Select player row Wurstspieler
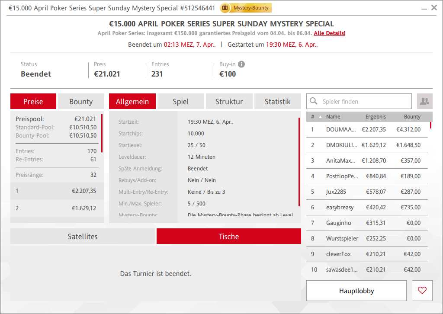 coord(367,238)
